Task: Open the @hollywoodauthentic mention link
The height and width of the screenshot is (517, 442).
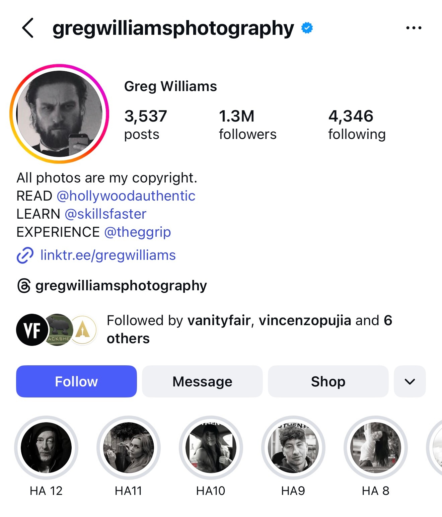Action: (x=126, y=196)
